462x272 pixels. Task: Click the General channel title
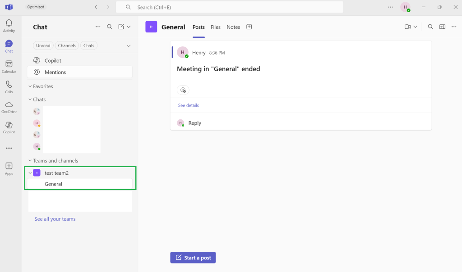(x=173, y=27)
